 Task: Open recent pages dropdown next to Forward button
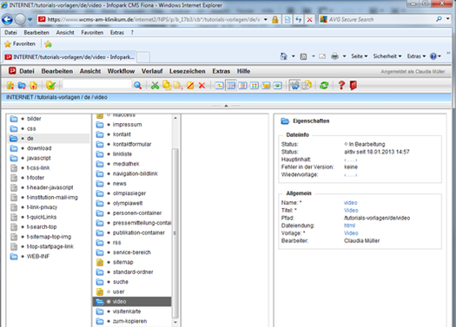[x=30, y=19]
